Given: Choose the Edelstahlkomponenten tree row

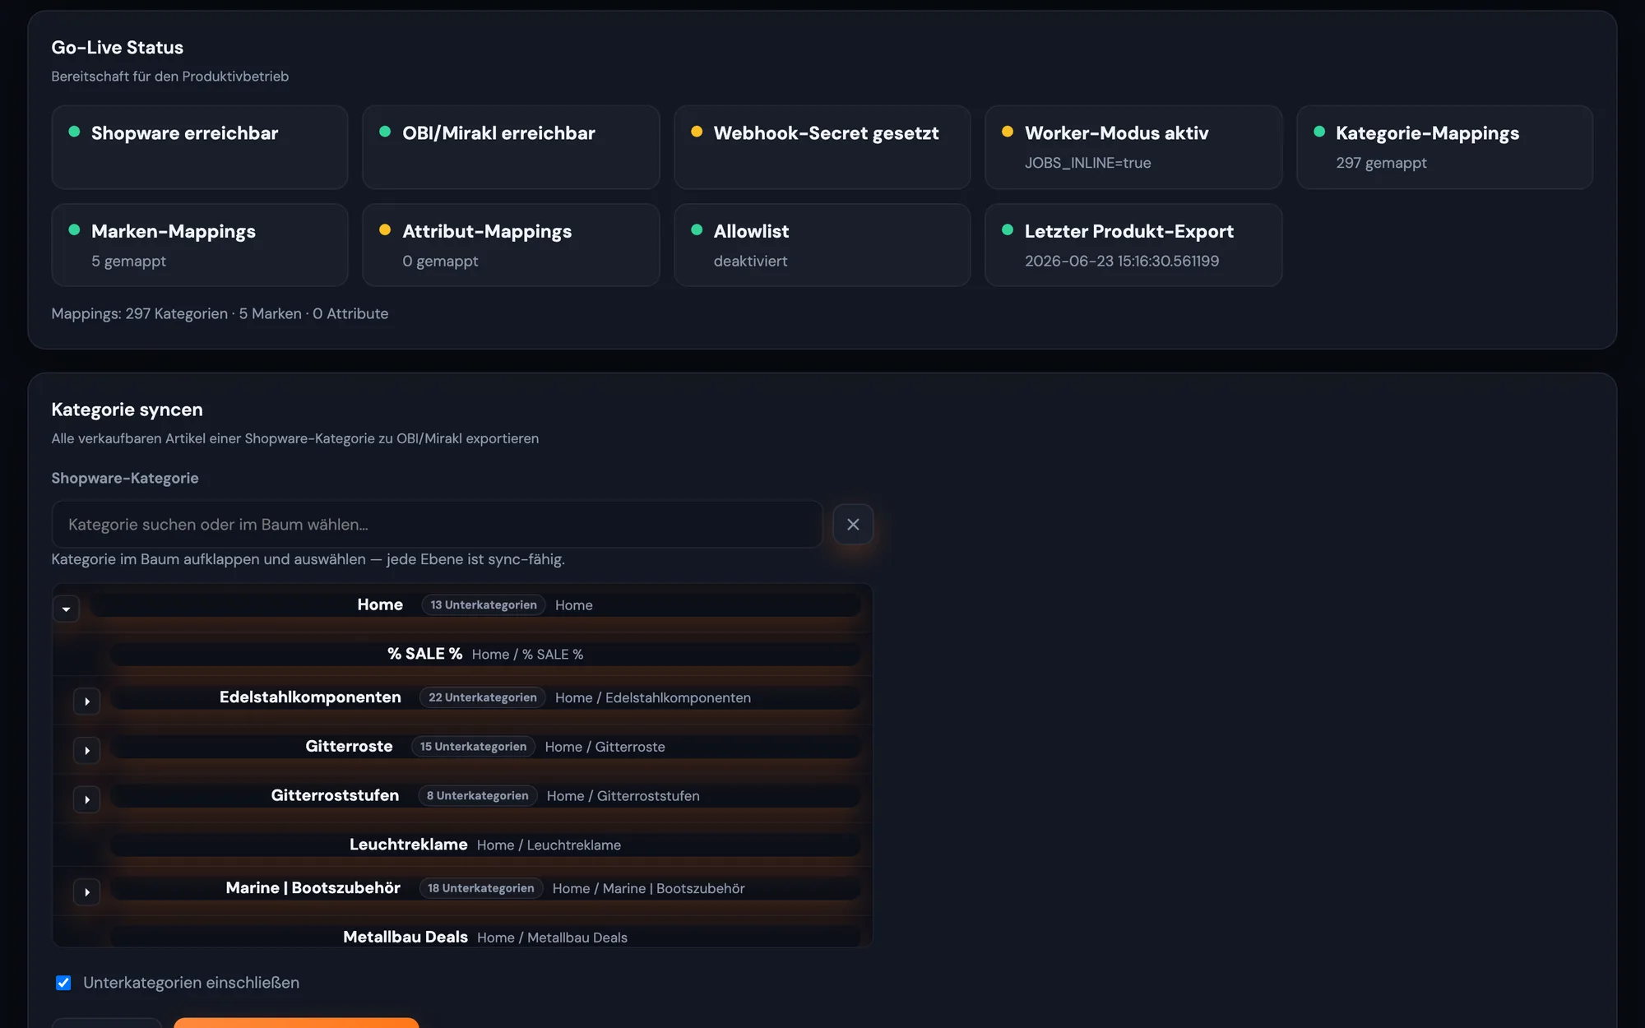Looking at the screenshot, I should [x=485, y=697].
